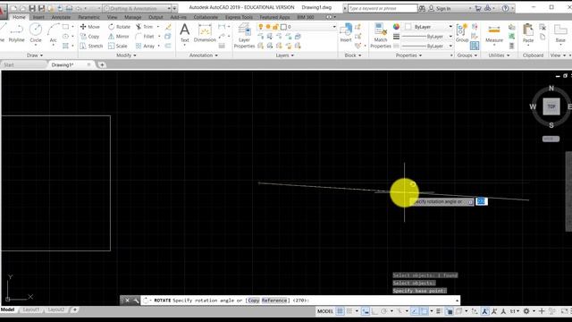Toggle lineweight display in status bar
Image resolution: width=572 pixels, height=322 pixels.
pyautogui.click(x=439, y=311)
